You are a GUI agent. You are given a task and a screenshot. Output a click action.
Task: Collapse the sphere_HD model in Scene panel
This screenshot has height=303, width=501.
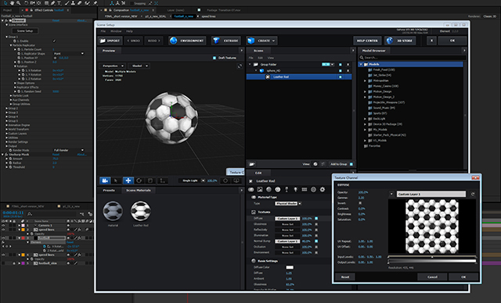coord(256,71)
